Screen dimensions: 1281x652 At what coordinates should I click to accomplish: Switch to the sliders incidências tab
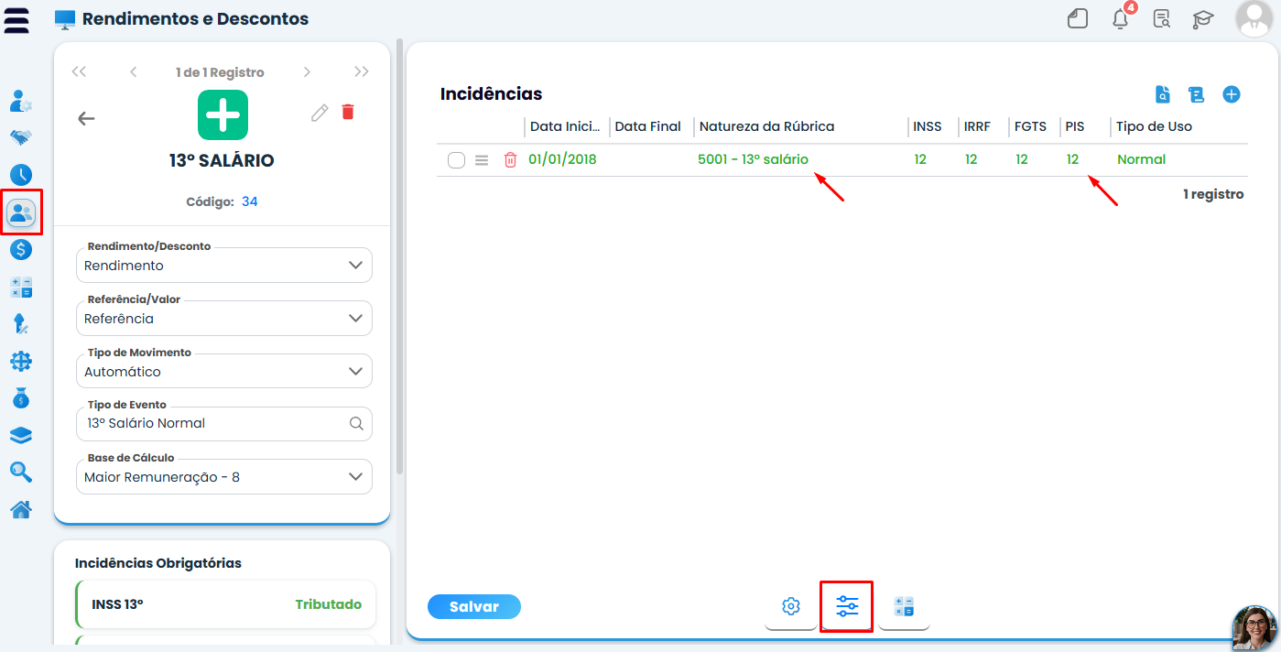847,606
